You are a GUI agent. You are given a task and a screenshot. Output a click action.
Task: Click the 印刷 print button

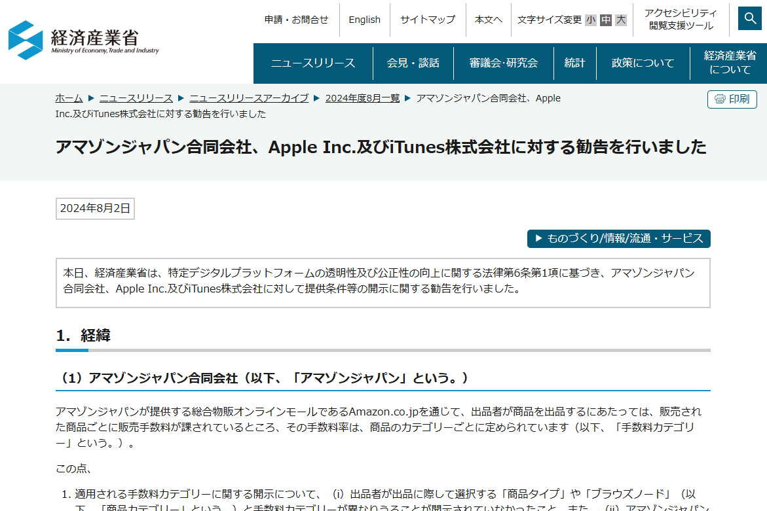(732, 99)
